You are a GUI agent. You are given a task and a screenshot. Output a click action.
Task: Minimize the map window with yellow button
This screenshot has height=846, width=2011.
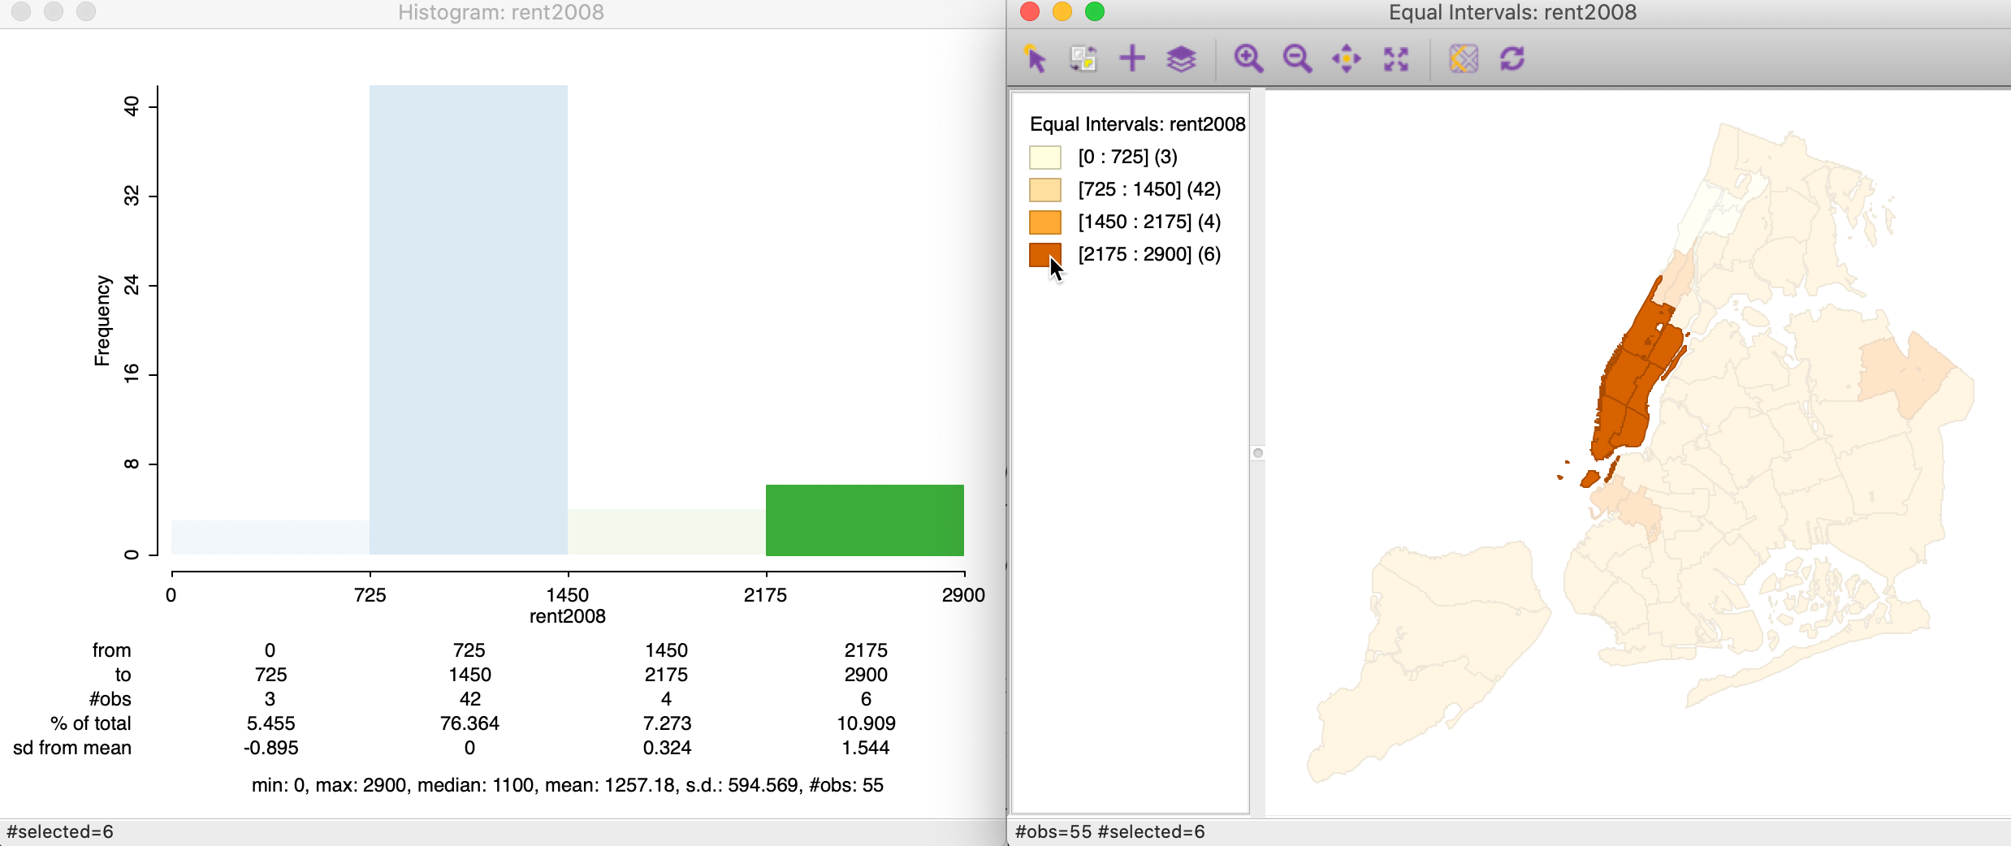1062,11
